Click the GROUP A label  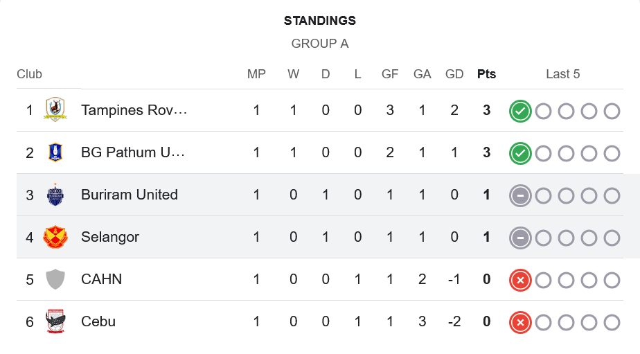[319, 44]
